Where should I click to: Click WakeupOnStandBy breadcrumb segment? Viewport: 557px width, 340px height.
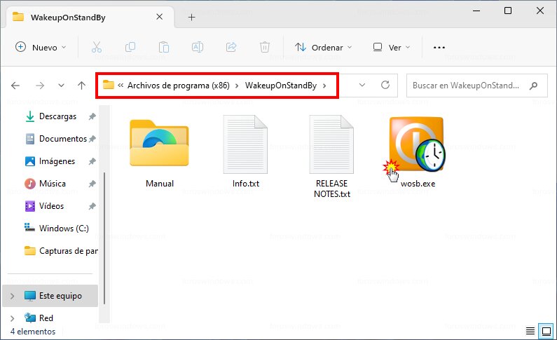(x=281, y=86)
